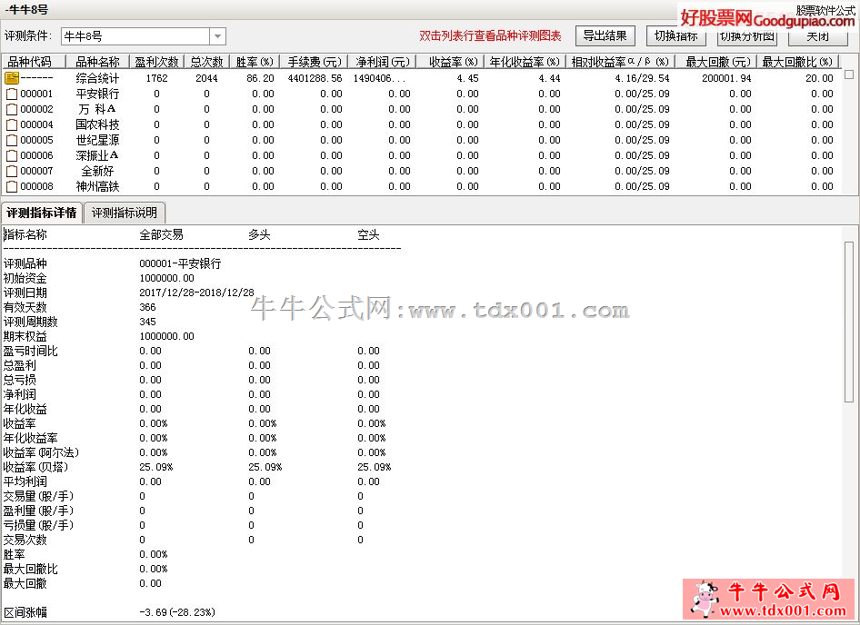
Task: Sort by the 总次数 column header
Action: [x=206, y=62]
